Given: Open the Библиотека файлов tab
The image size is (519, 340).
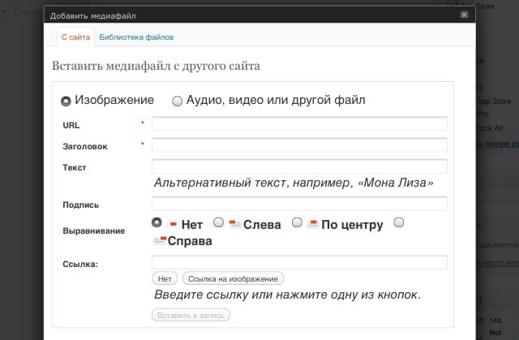Looking at the screenshot, I should [135, 37].
